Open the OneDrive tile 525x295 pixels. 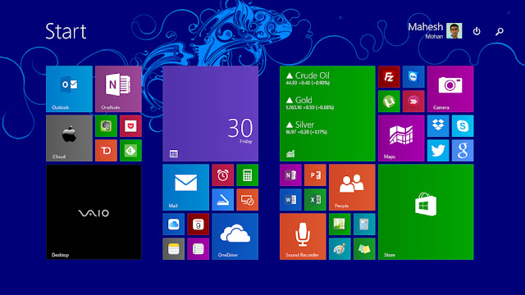235,237
